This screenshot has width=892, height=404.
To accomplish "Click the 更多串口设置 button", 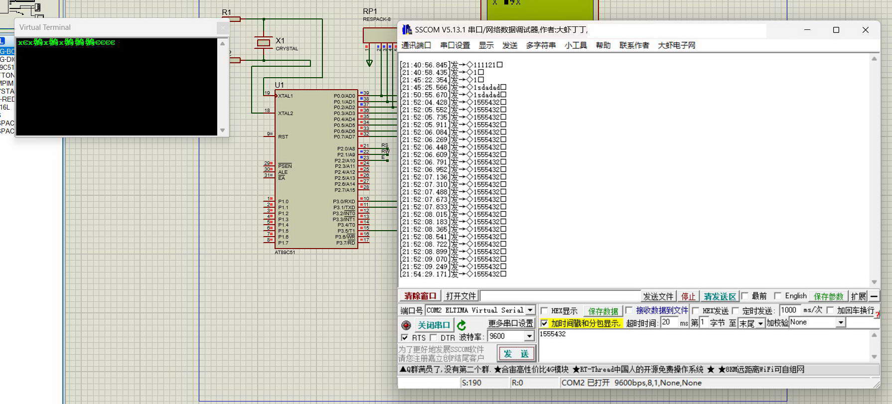I will [x=510, y=323].
